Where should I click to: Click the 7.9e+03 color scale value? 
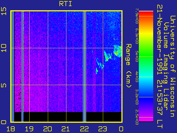137,16
